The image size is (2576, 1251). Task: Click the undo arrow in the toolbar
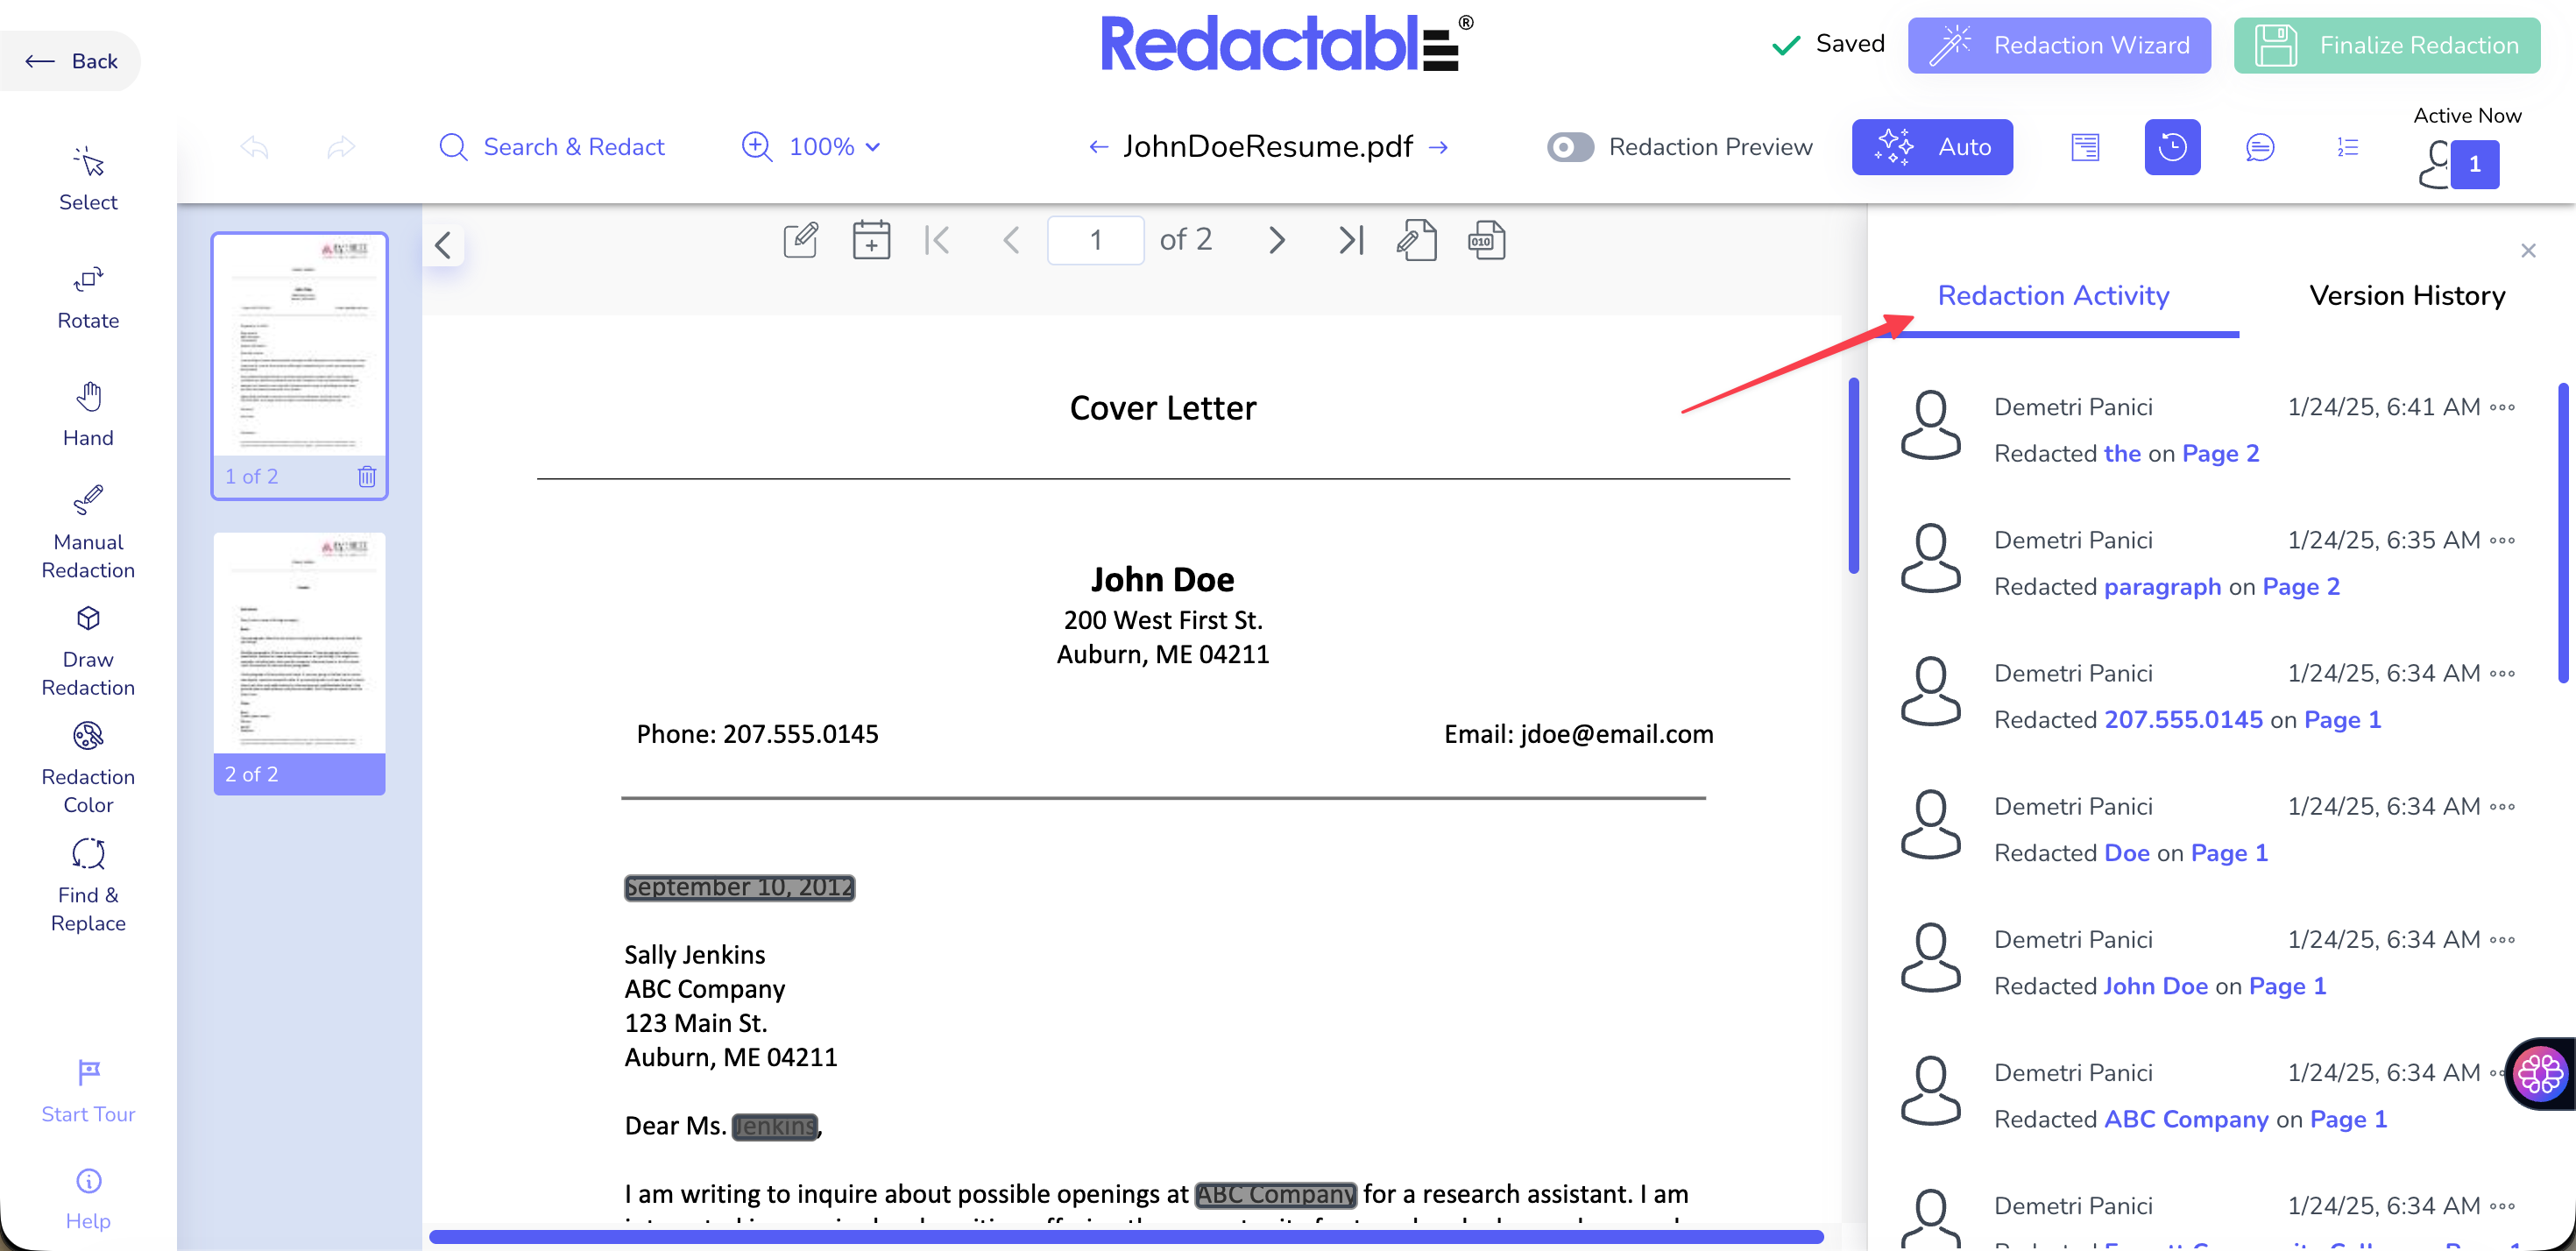pyautogui.click(x=255, y=147)
